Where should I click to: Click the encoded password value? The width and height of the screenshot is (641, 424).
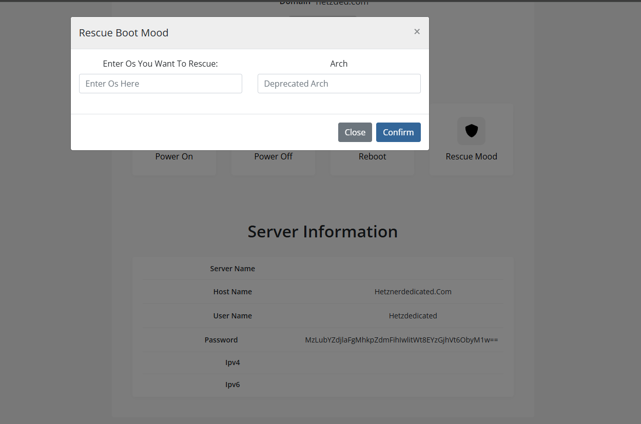401,340
